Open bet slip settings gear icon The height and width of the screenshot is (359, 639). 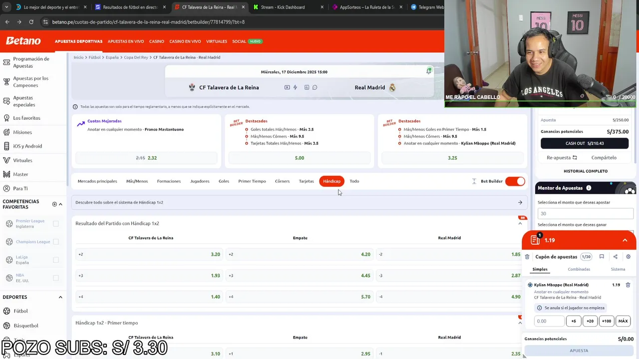click(x=628, y=257)
